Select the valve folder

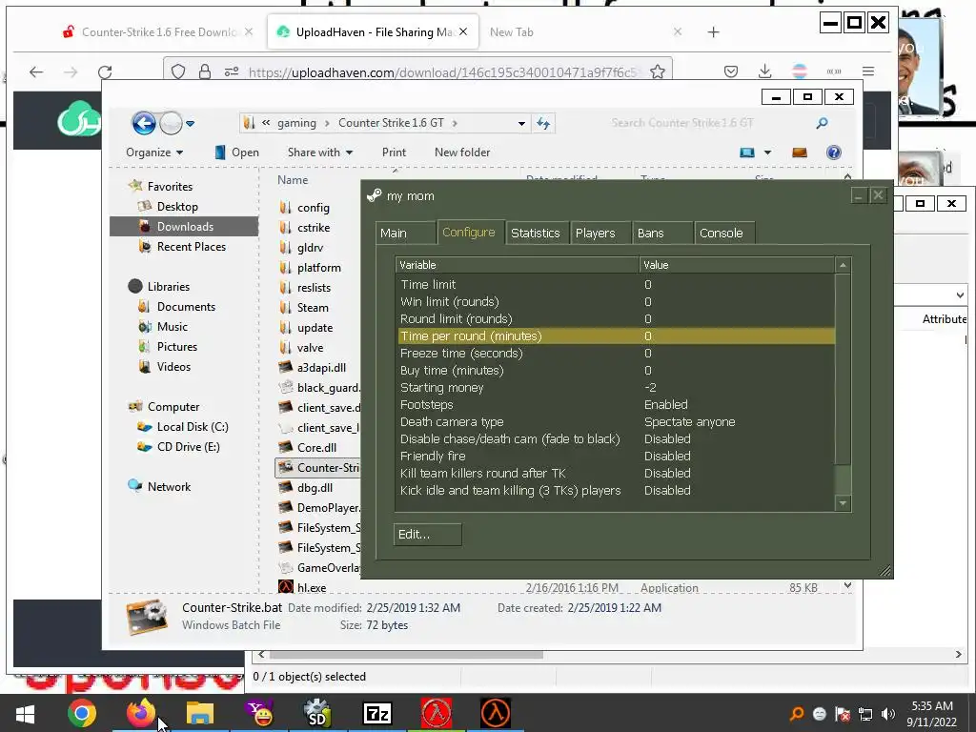click(310, 348)
